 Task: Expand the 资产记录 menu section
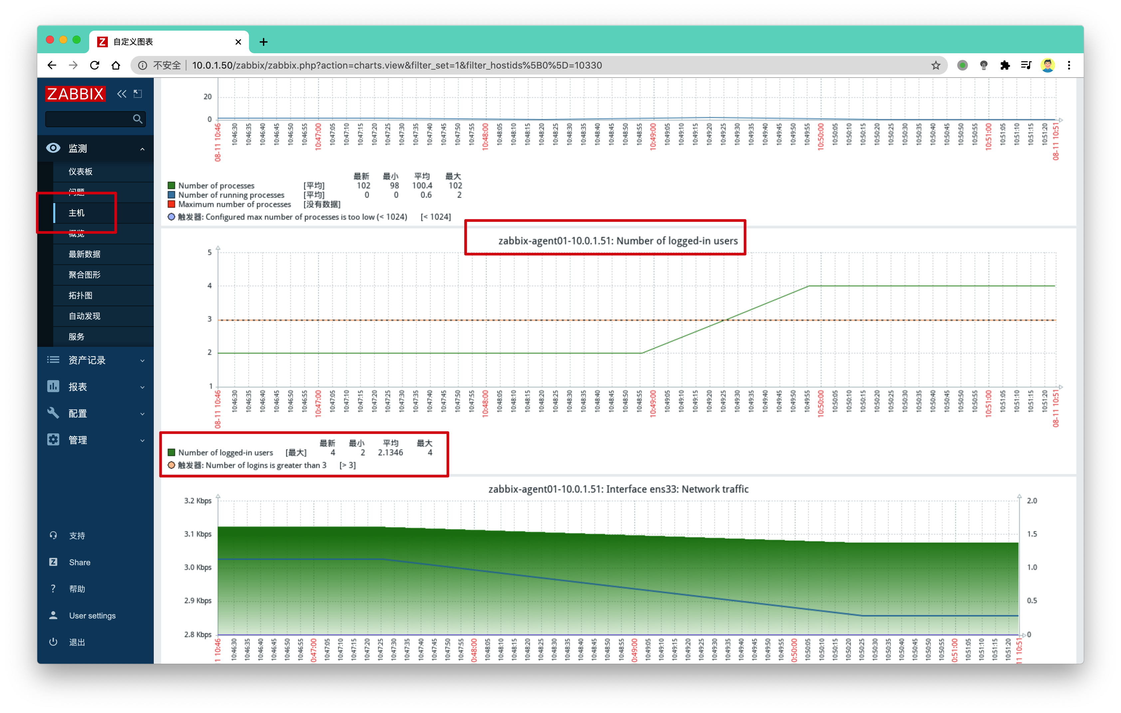pos(96,359)
